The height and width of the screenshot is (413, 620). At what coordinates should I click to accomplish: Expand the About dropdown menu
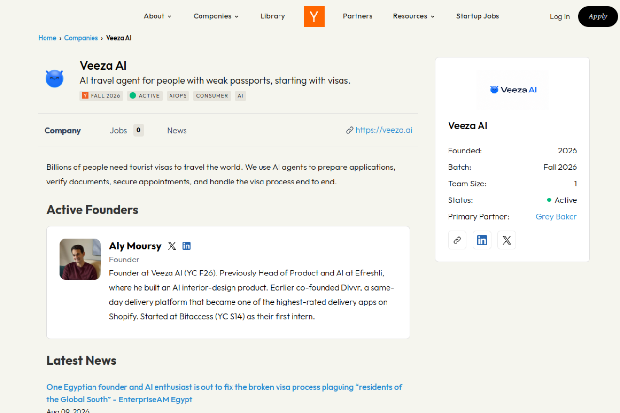point(158,16)
